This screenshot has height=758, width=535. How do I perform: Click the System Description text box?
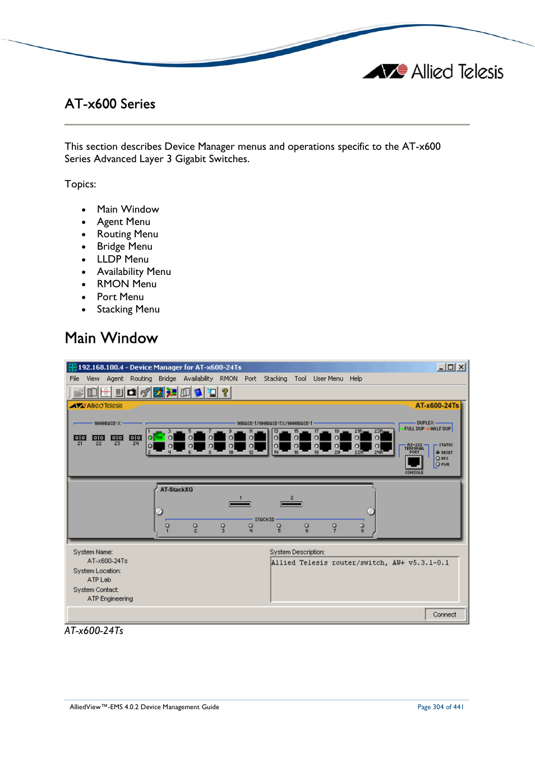365,579
